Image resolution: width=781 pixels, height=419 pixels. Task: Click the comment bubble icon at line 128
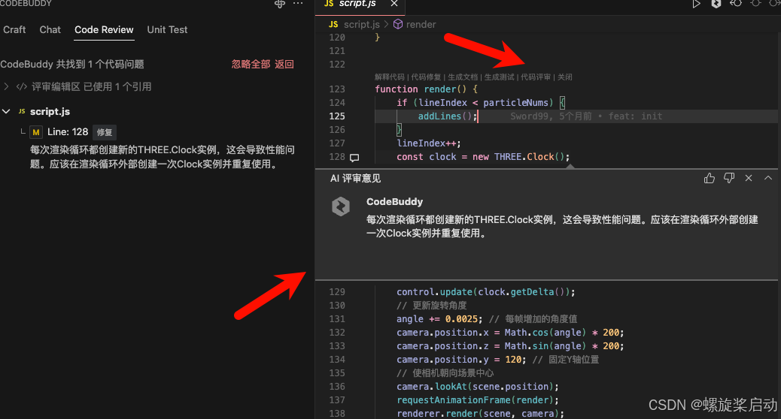pos(354,158)
